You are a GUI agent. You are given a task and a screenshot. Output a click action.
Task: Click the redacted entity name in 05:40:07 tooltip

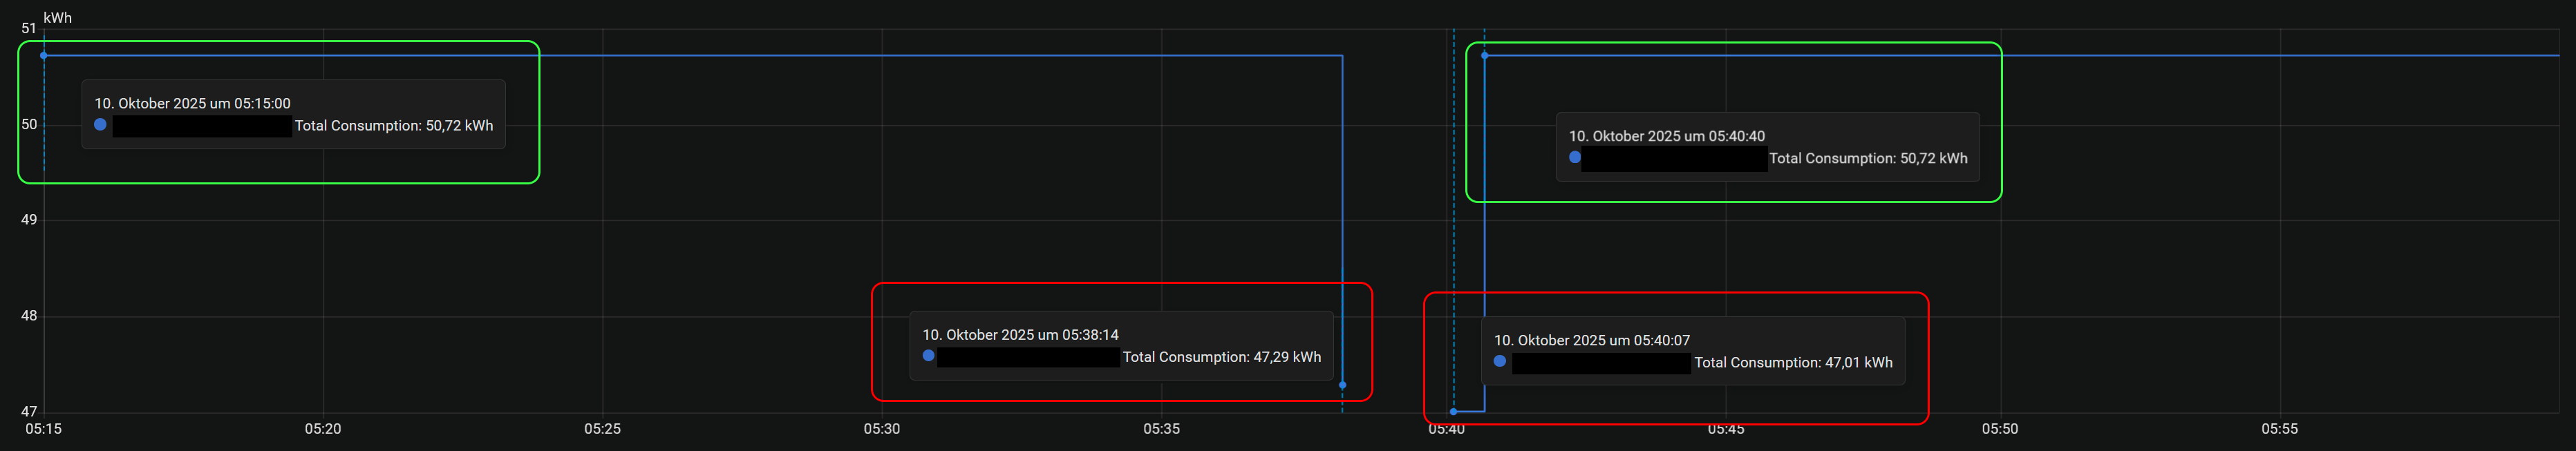pos(1600,364)
